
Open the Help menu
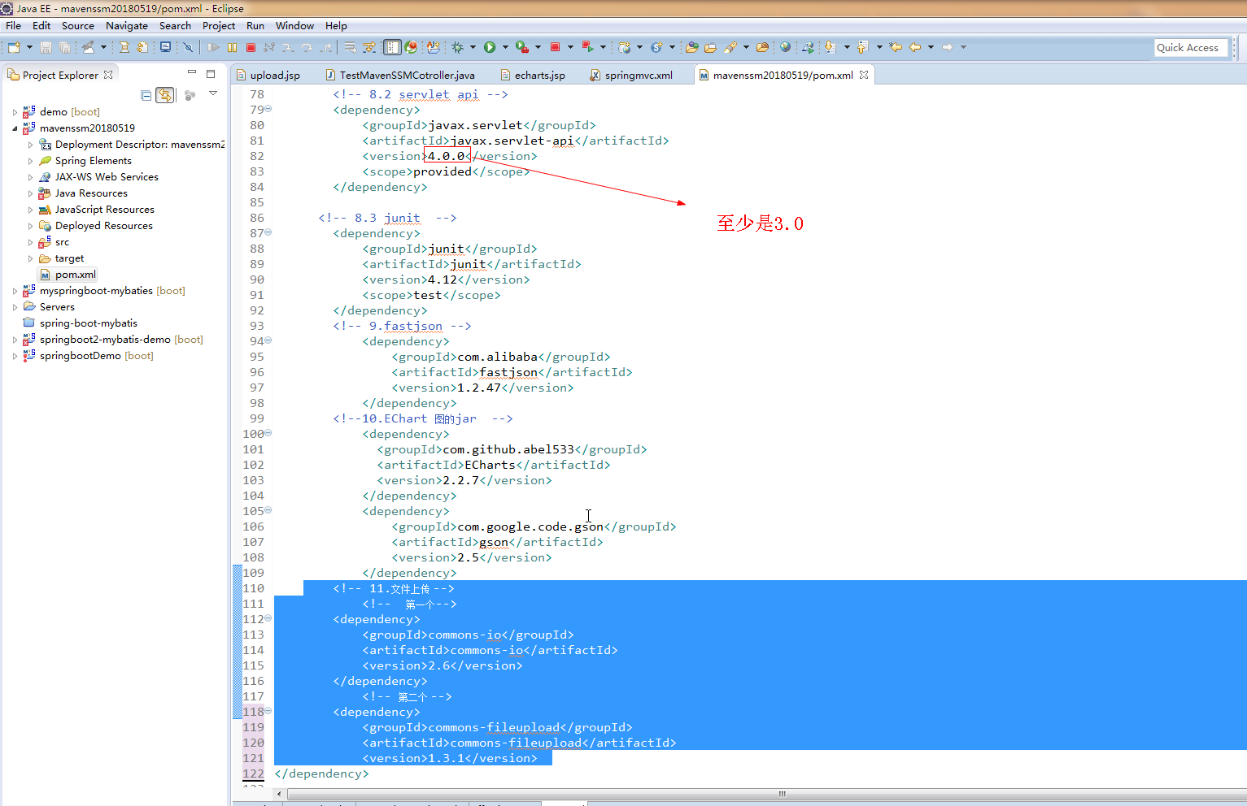(336, 26)
